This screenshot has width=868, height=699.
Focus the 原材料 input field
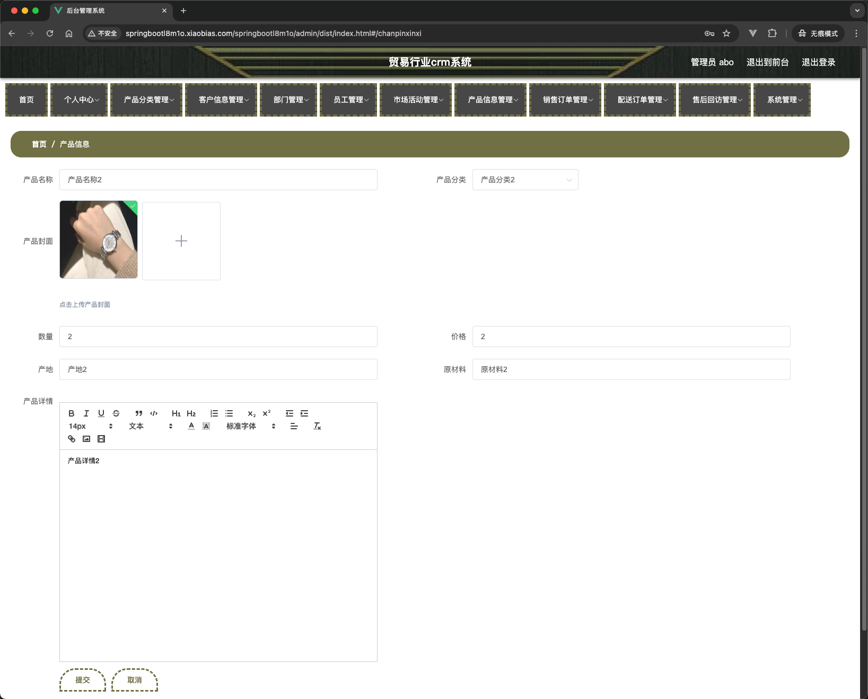pyautogui.click(x=632, y=369)
